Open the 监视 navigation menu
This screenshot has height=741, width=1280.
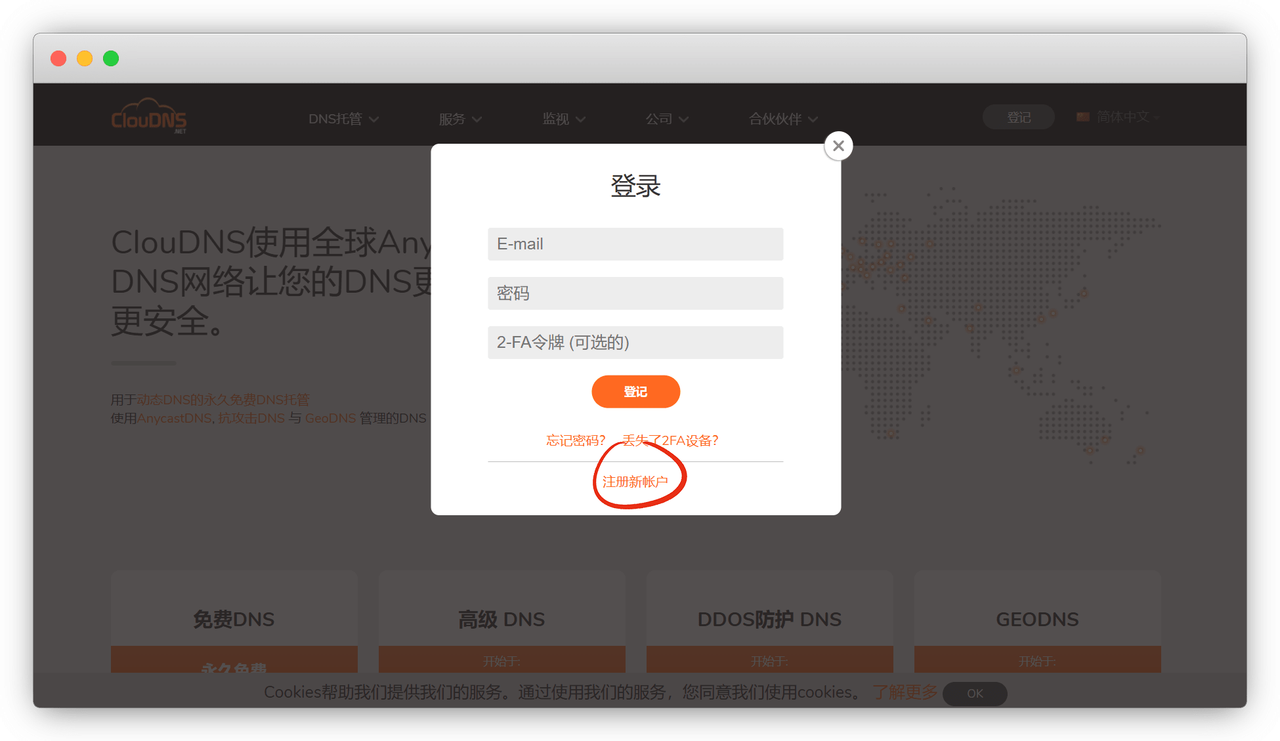coord(564,119)
